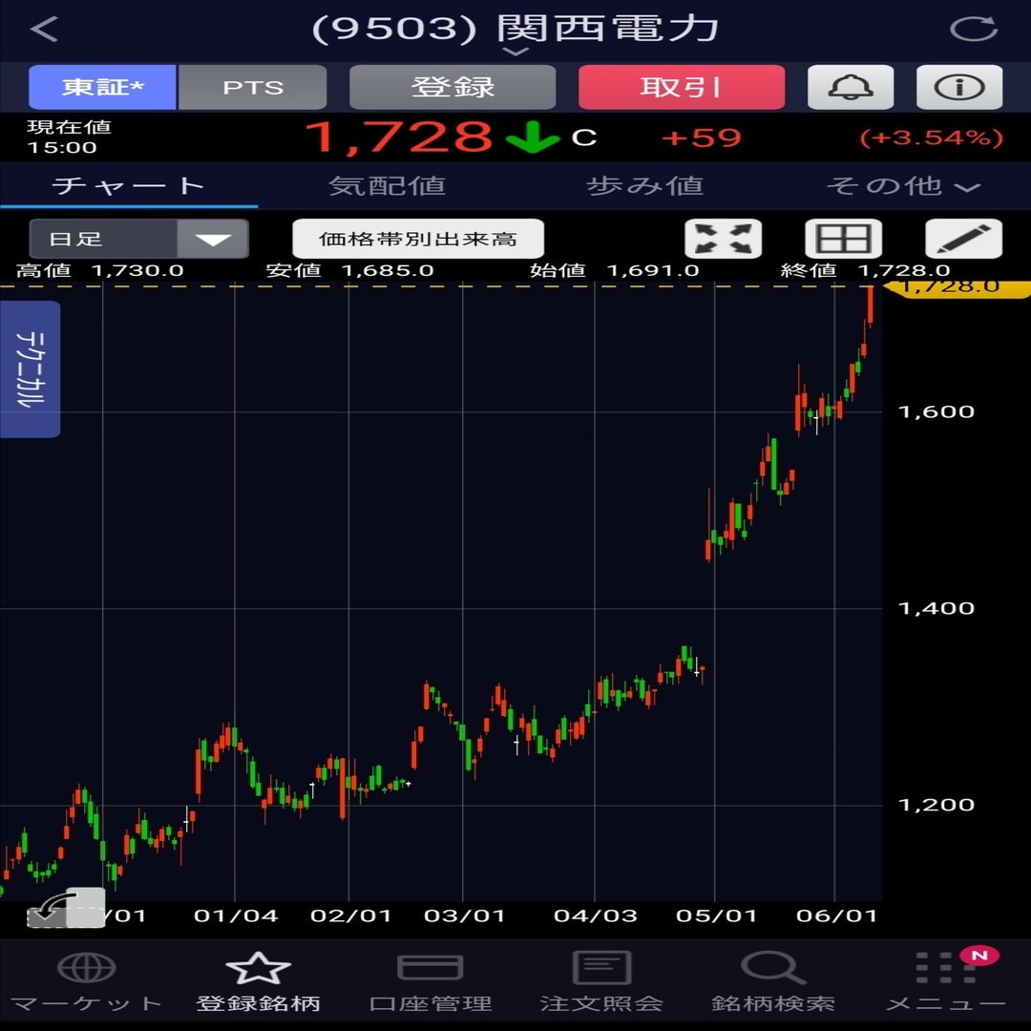Expand the その他 dropdown tab
Screen dimensions: 1031x1031
tap(903, 186)
